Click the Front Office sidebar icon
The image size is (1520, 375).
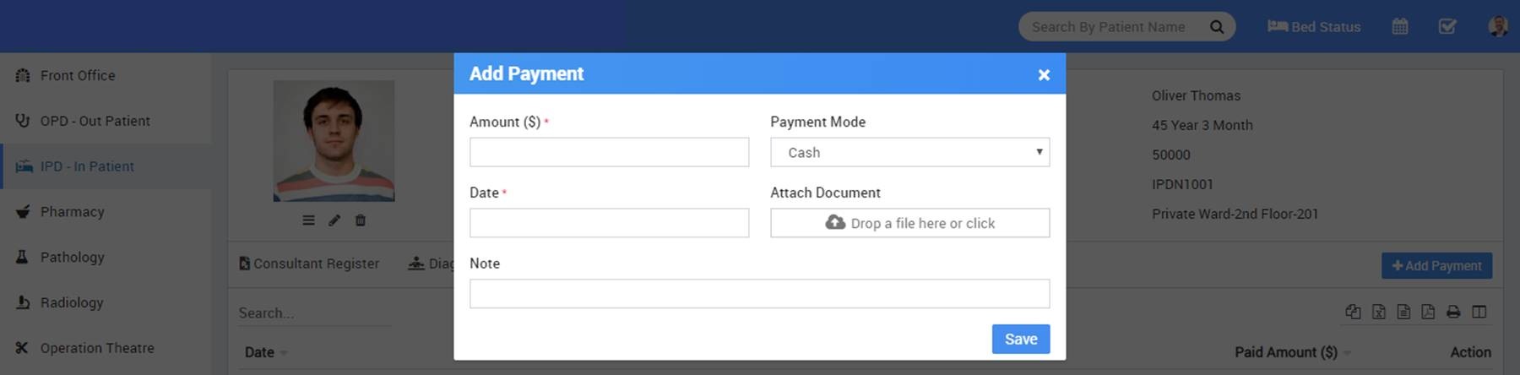click(x=23, y=75)
